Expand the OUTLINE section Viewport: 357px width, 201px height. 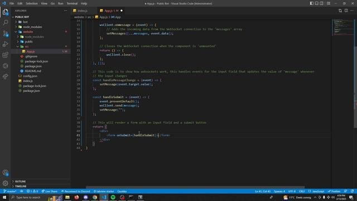[x=41, y=181]
